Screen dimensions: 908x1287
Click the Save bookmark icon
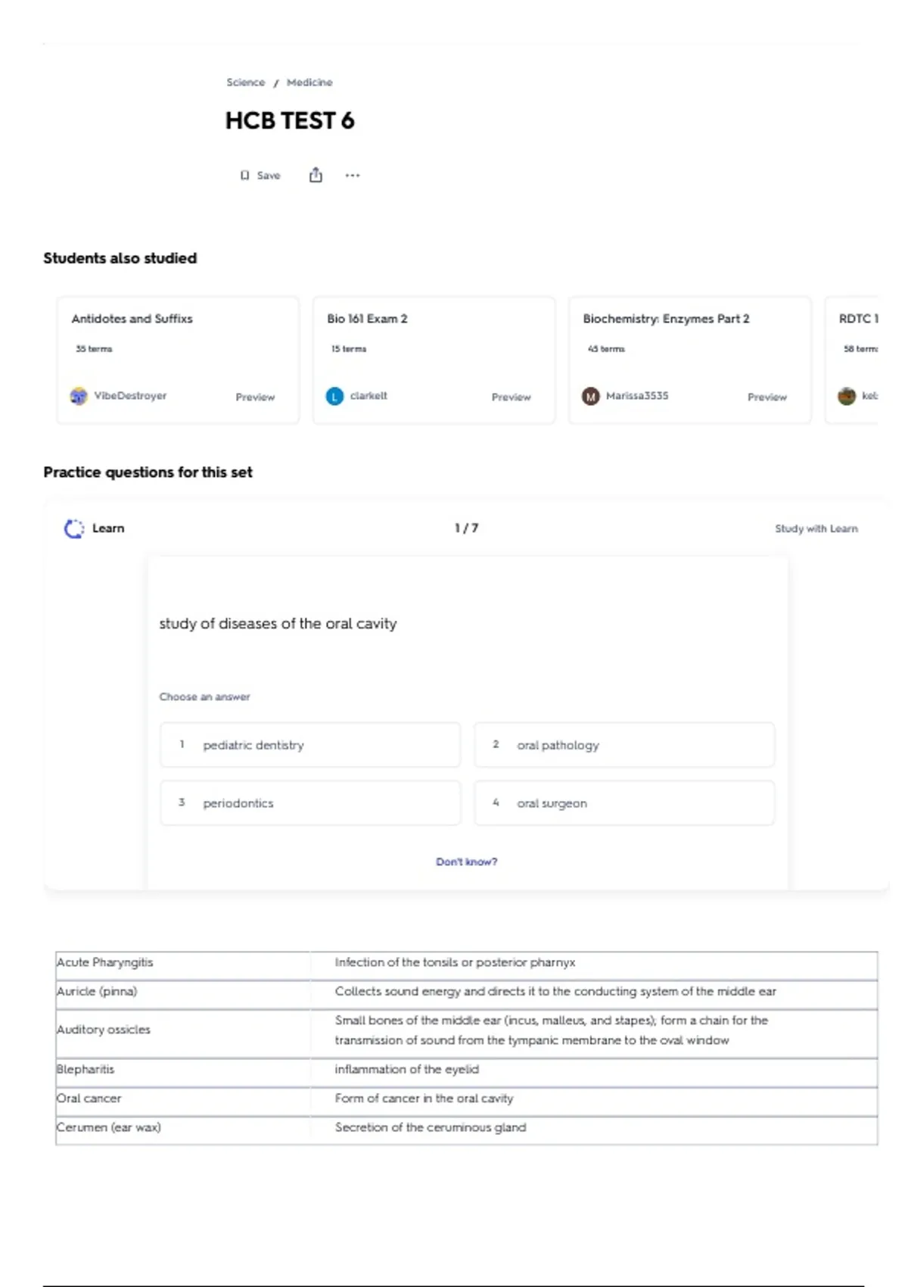(244, 176)
